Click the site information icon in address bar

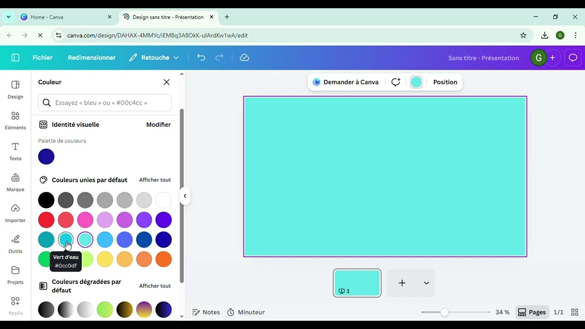coord(58,35)
